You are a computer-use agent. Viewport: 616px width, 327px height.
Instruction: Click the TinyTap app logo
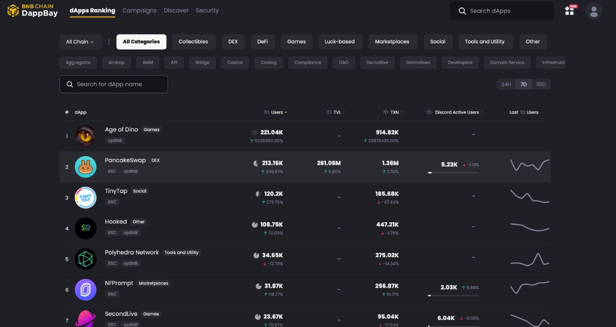pos(85,198)
